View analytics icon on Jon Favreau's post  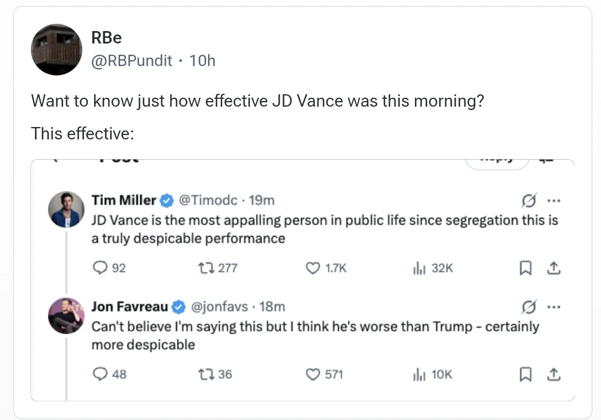point(418,374)
